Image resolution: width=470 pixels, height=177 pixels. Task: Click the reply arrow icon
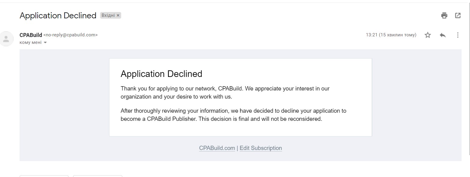(443, 35)
